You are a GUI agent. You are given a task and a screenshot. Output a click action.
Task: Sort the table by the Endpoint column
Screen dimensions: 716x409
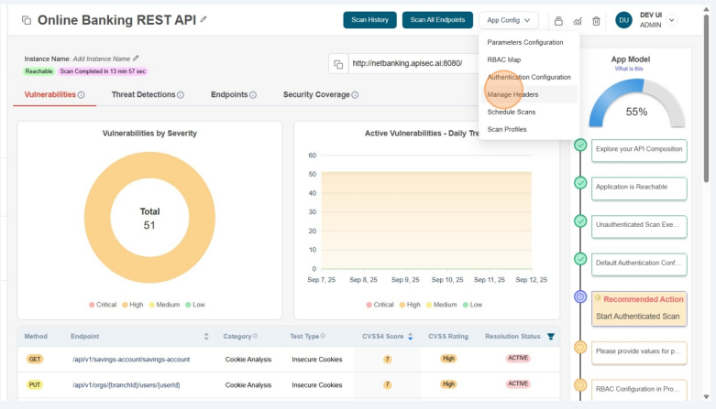206,337
